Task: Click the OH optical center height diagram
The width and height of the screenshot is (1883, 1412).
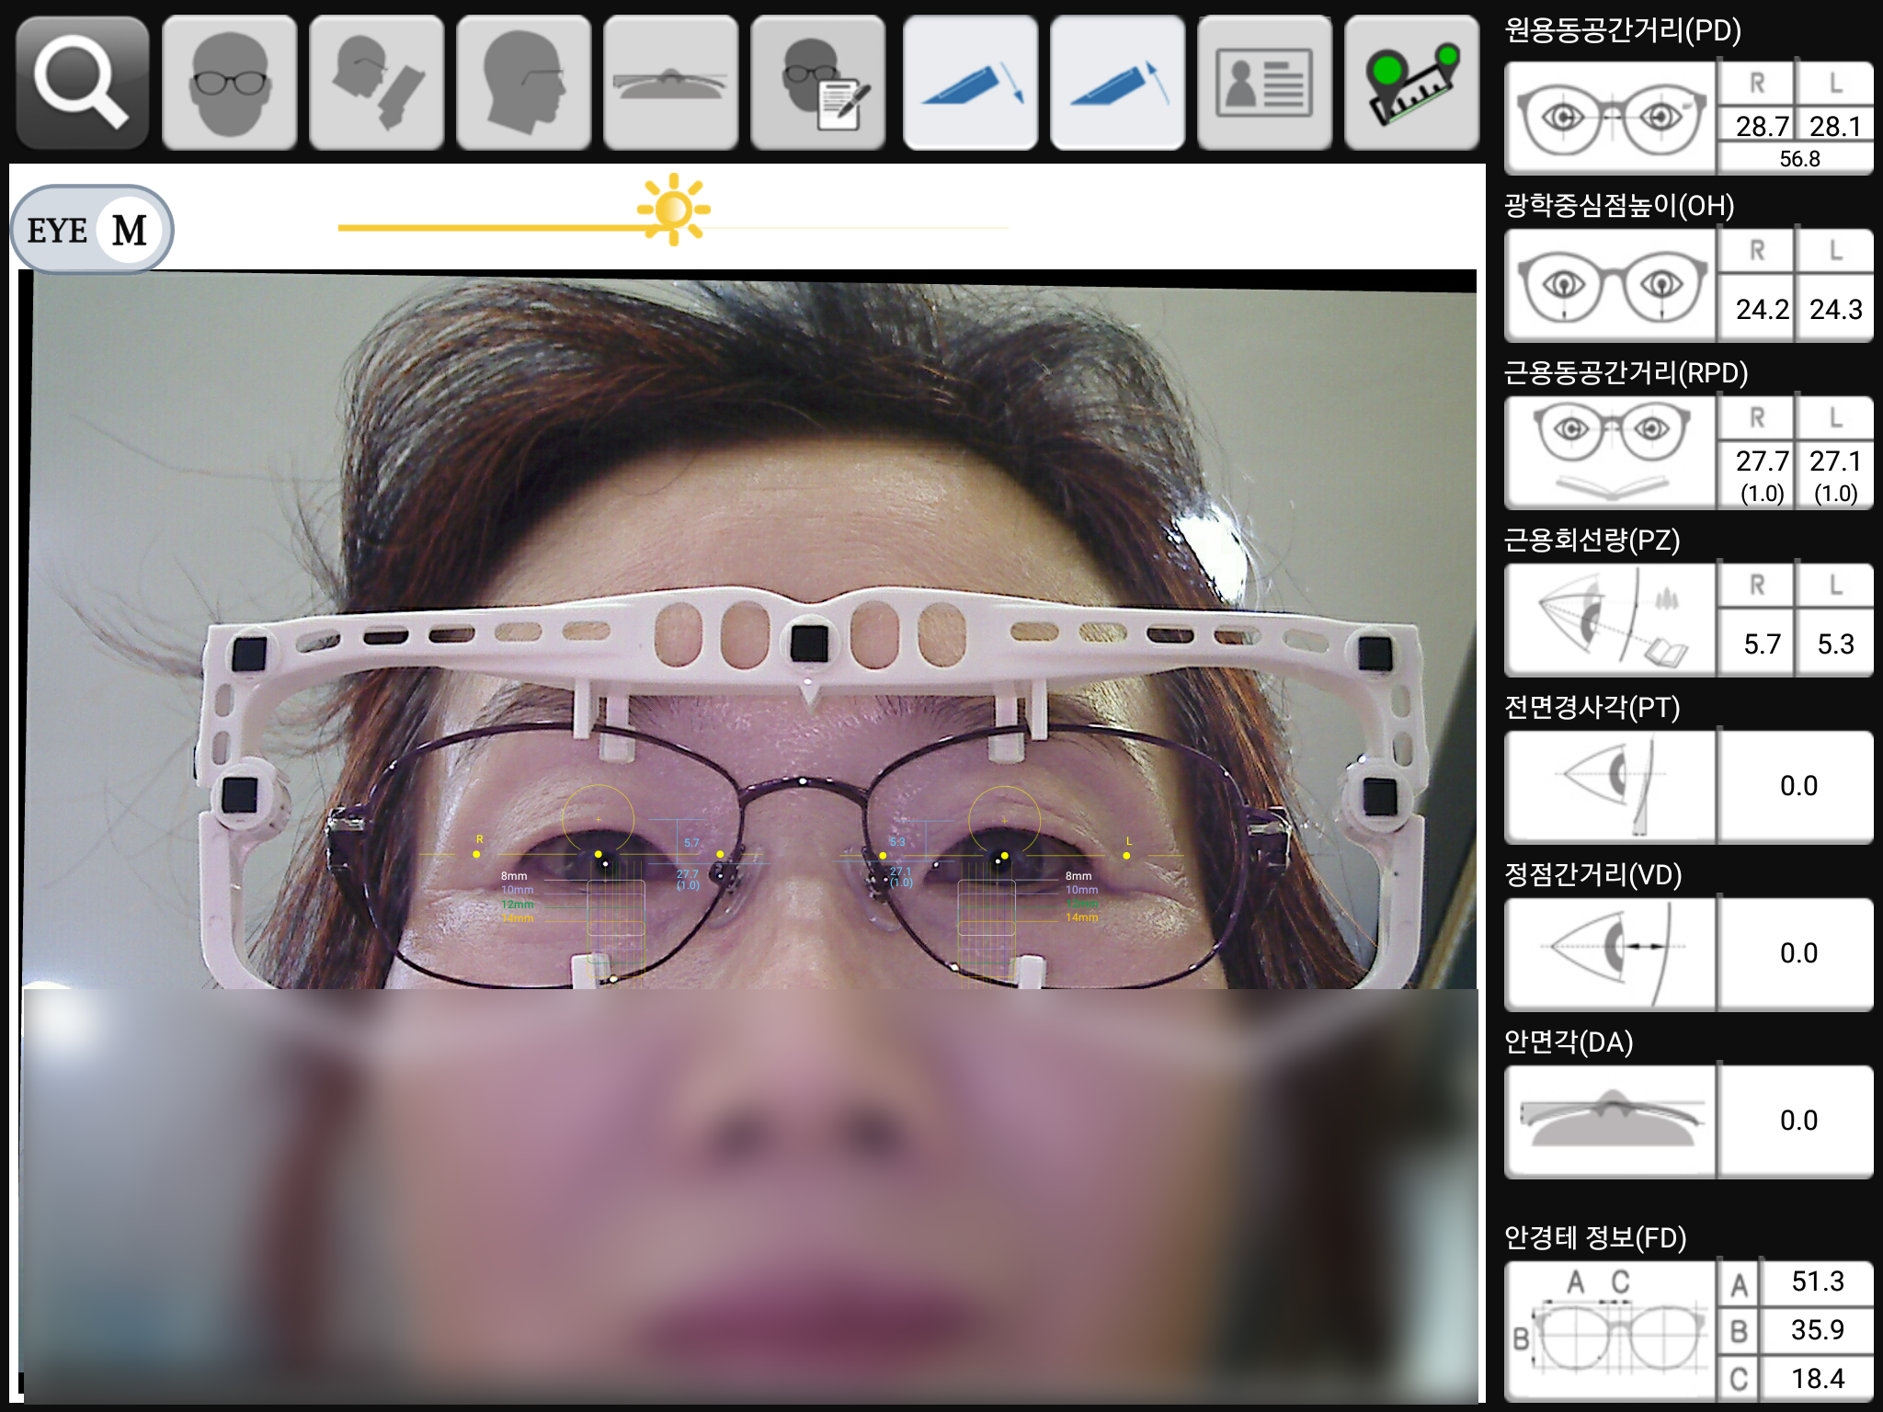Action: click(x=1611, y=285)
